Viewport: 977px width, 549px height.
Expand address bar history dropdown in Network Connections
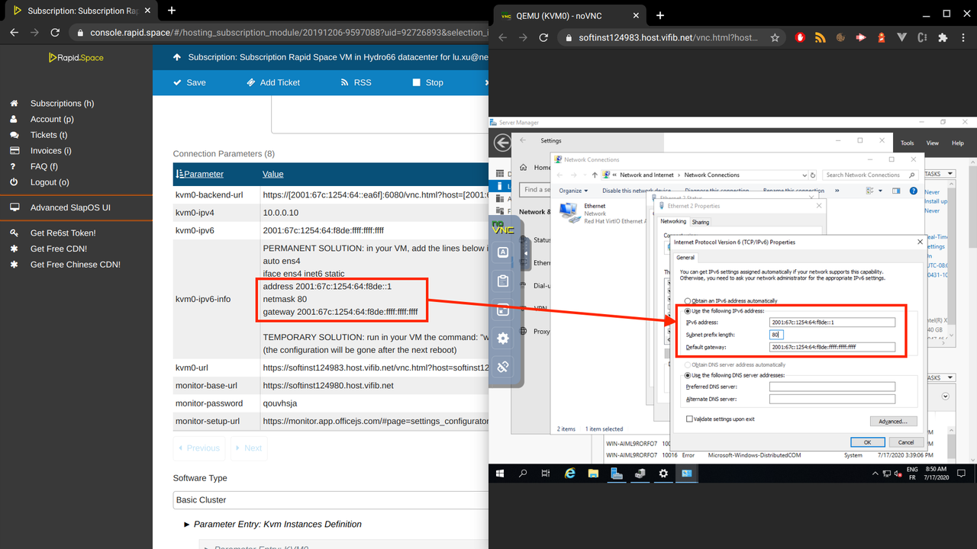[804, 175]
